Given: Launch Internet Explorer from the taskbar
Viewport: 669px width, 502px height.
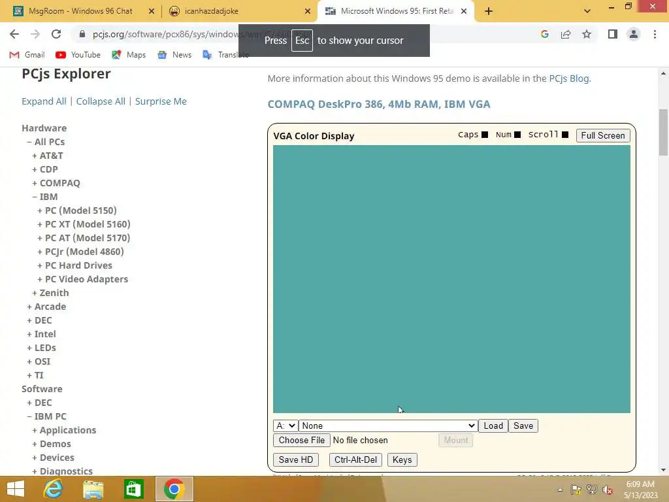Looking at the screenshot, I should (x=54, y=489).
